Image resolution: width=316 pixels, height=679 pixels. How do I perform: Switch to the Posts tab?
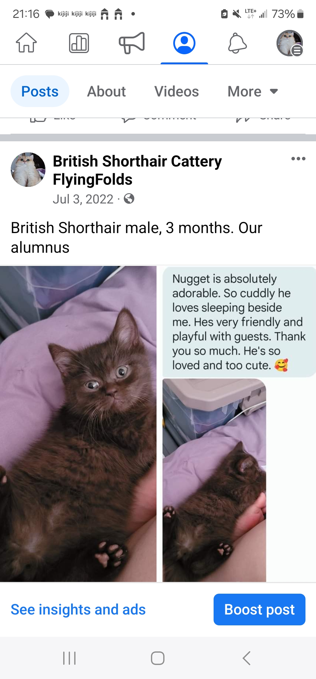(40, 91)
